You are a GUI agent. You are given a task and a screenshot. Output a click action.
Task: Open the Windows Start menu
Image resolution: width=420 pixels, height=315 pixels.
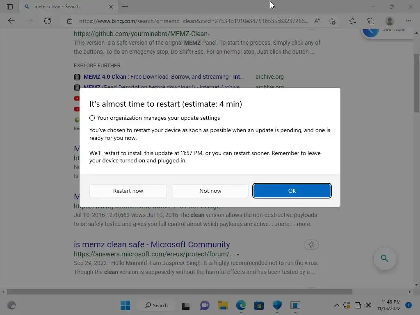[x=125, y=305]
